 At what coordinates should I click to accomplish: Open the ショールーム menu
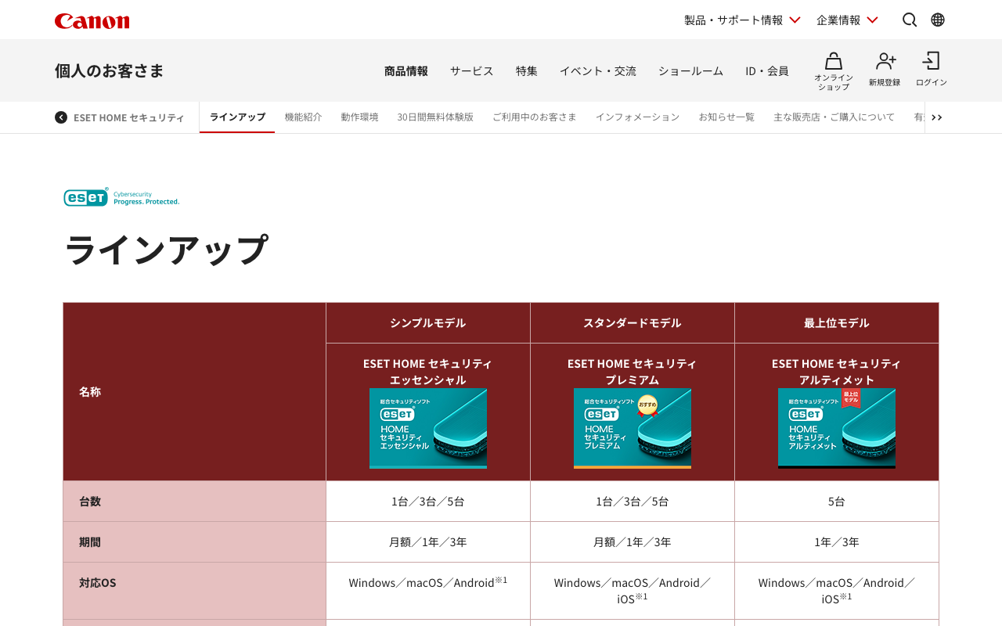690,70
